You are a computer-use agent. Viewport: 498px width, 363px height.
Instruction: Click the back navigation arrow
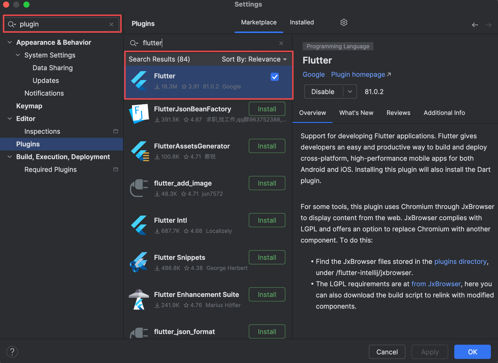click(475, 25)
